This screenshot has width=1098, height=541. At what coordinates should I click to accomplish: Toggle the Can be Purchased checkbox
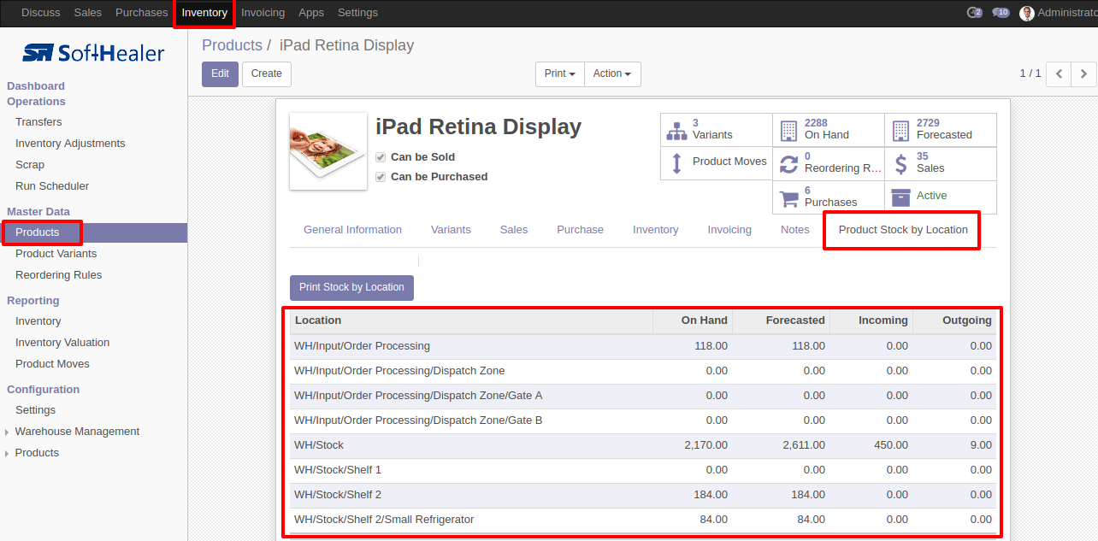(x=381, y=177)
